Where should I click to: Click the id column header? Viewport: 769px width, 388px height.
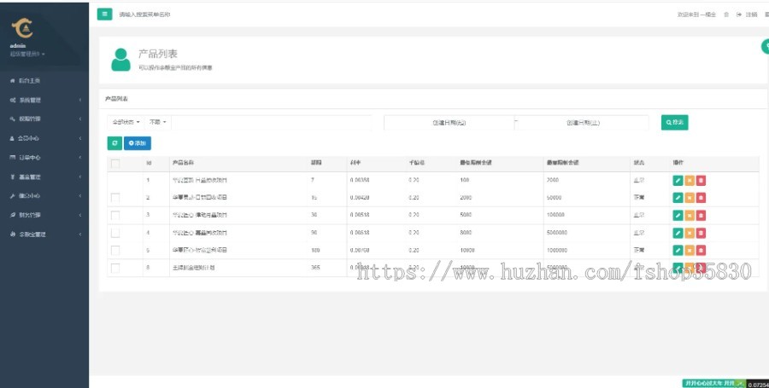pos(149,163)
